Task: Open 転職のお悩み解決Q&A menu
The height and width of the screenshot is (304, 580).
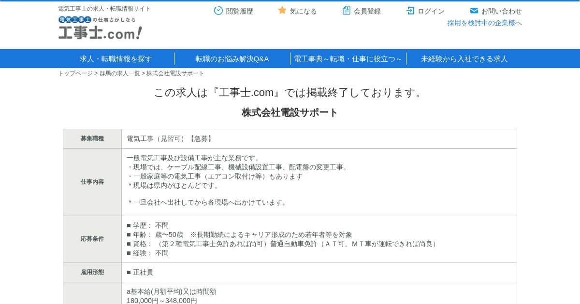Action: click(x=232, y=59)
